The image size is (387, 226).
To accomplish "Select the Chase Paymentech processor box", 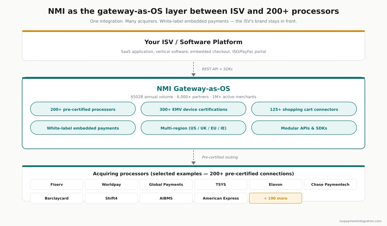I will click(x=330, y=184).
